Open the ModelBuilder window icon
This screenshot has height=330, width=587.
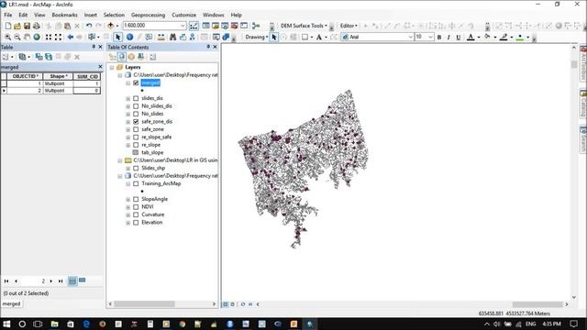(x=256, y=26)
